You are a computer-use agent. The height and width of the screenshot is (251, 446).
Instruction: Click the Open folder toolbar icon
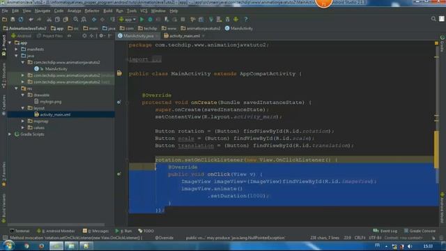(5, 20)
